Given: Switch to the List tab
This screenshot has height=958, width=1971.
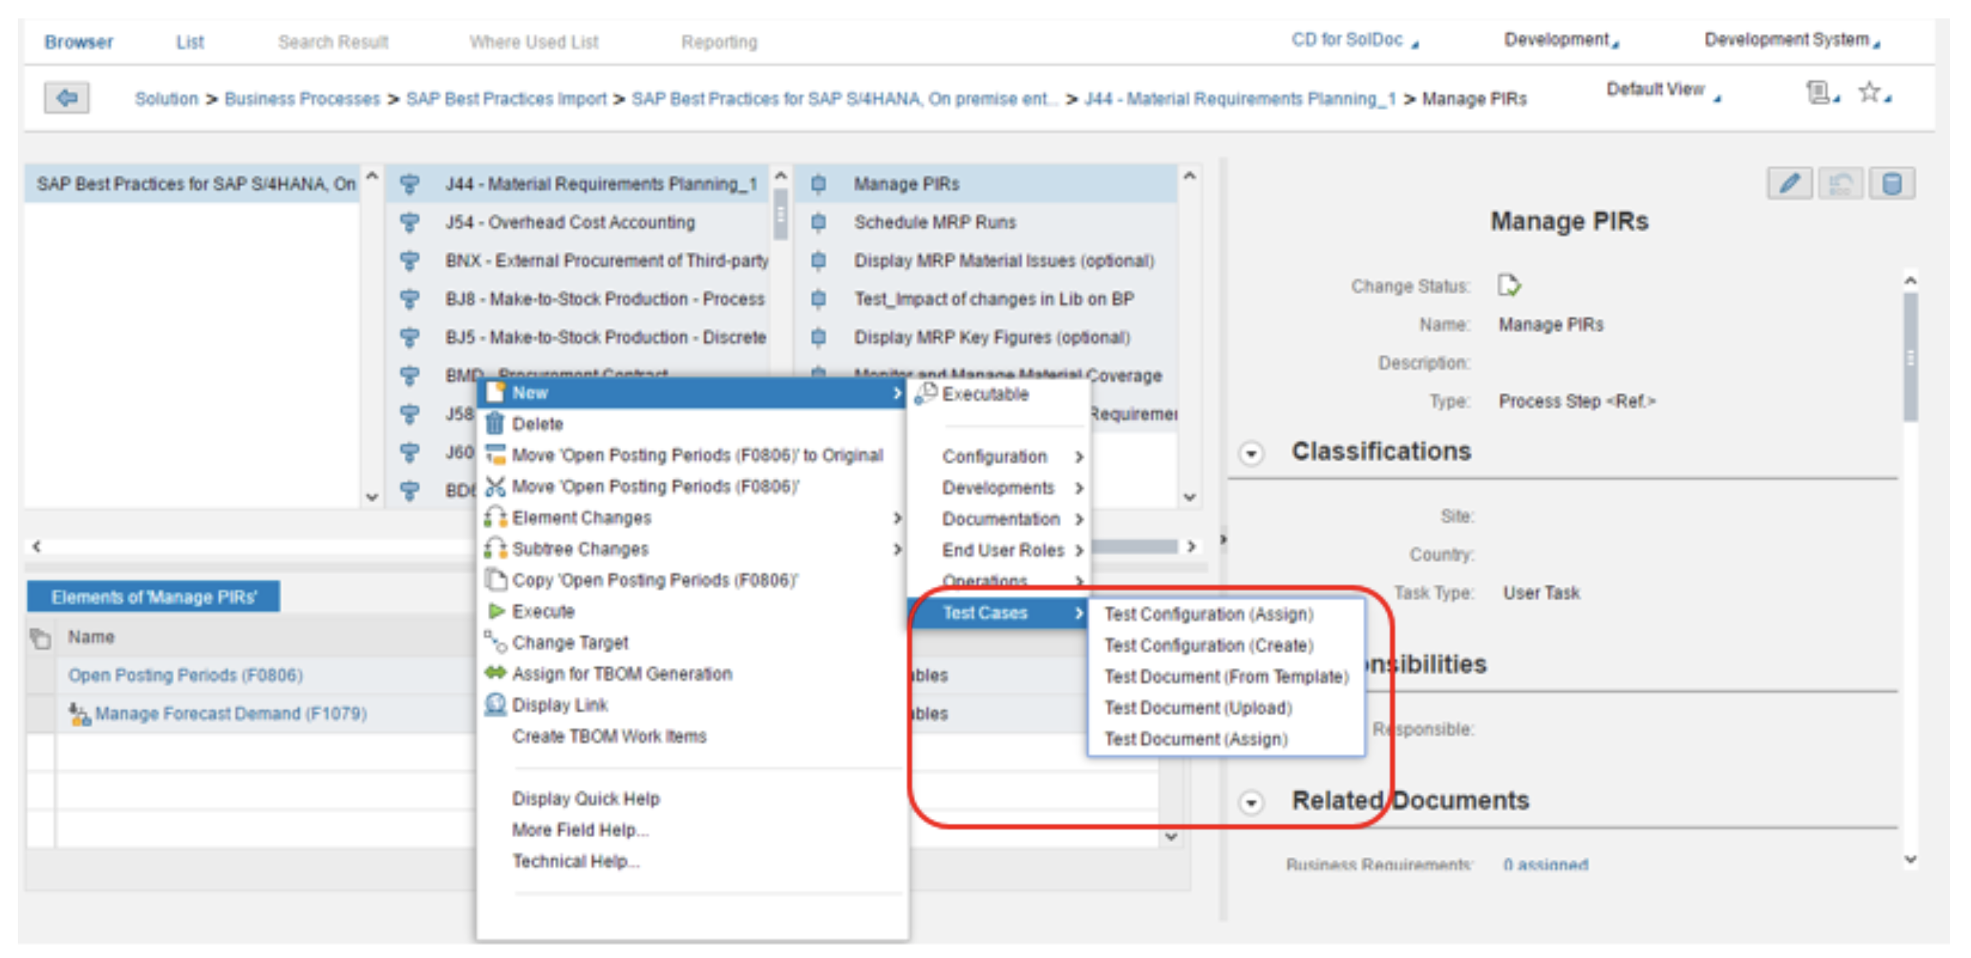Looking at the screenshot, I should click(x=189, y=42).
